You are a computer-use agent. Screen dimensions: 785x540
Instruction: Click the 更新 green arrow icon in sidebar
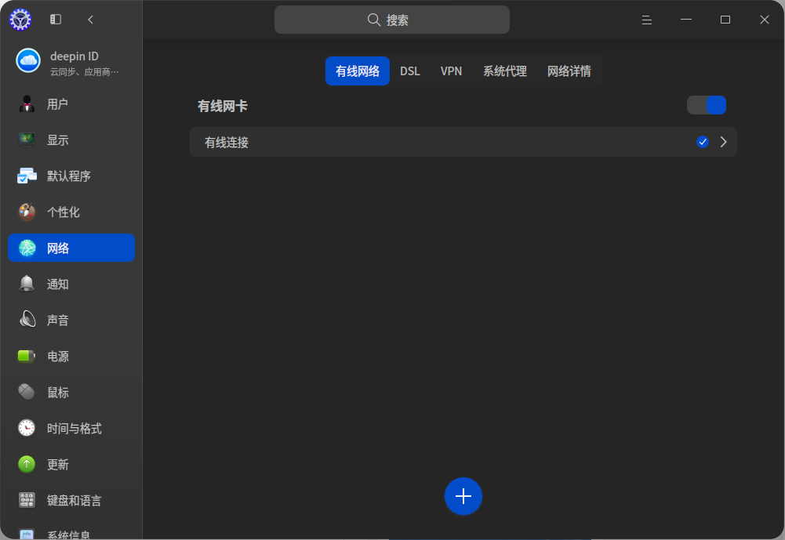(27, 465)
